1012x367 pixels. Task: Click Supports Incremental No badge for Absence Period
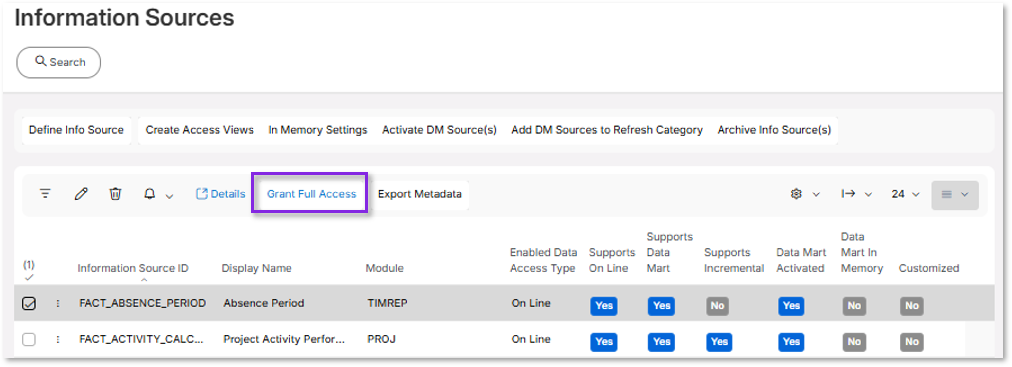point(717,306)
